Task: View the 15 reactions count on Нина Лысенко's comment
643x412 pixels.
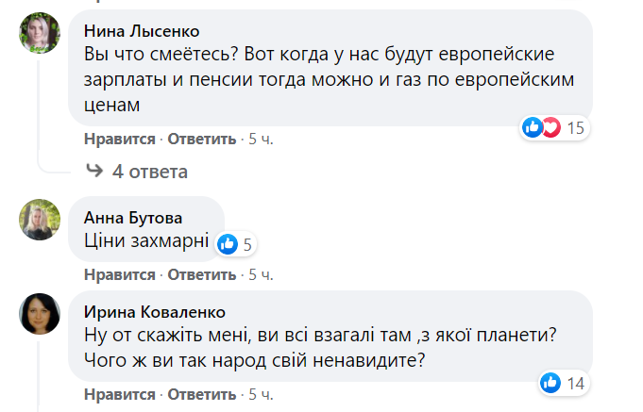Action: point(575,127)
